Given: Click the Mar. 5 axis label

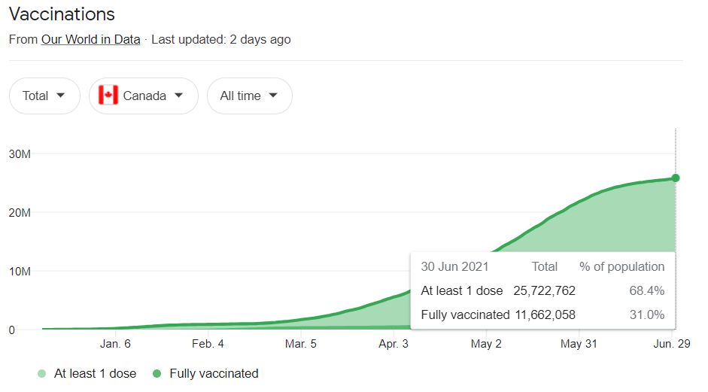Looking at the screenshot, I should tap(301, 344).
